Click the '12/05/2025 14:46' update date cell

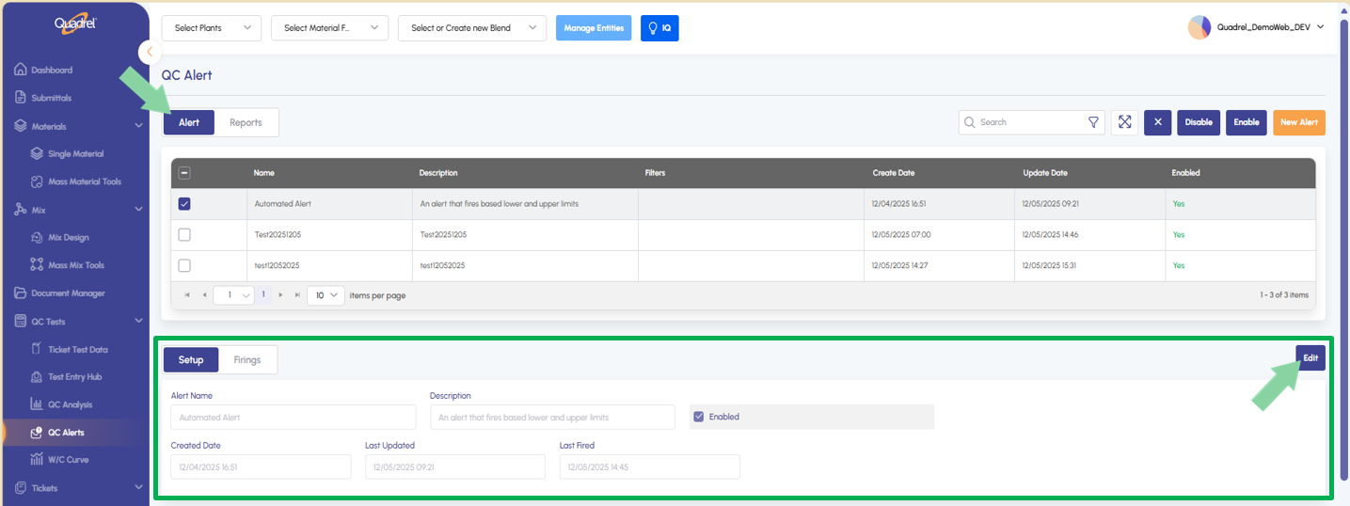click(x=1050, y=234)
